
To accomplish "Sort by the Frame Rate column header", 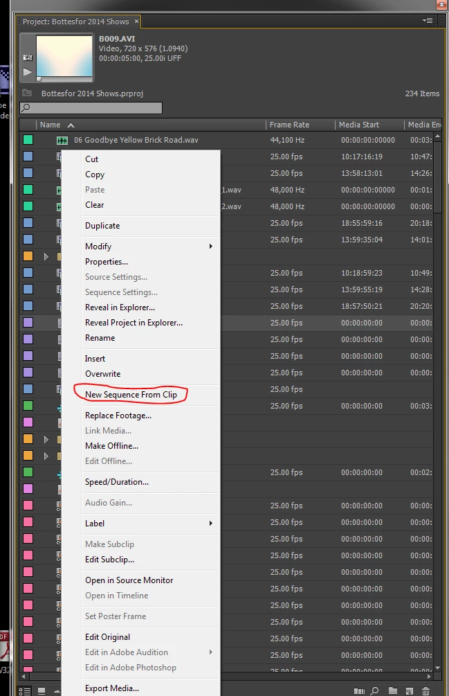I will click(289, 125).
